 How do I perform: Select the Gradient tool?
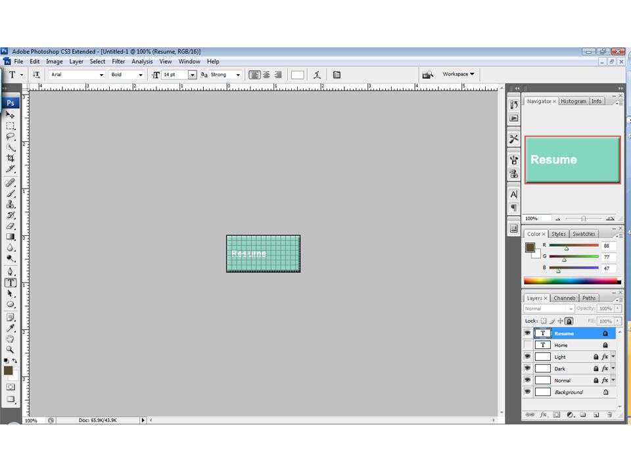point(10,237)
